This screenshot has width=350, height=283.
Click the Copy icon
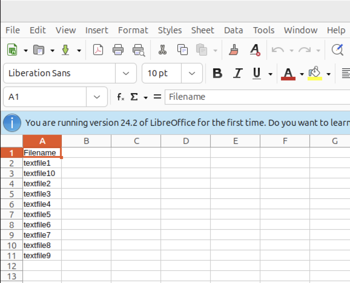pyautogui.click(x=183, y=50)
